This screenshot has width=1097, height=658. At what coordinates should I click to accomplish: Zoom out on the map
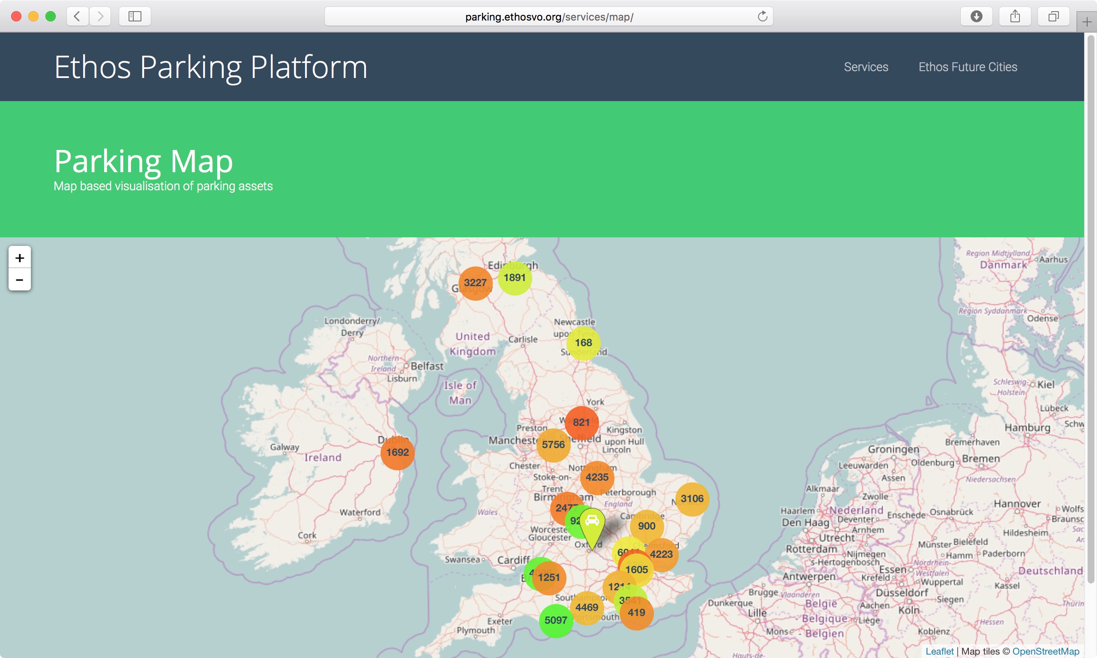(20, 280)
